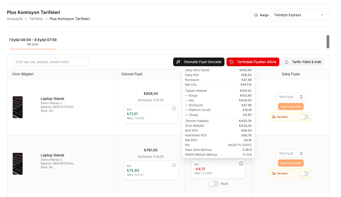Click stepper arrows in second Yeni fiyat field

pos(301,153)
